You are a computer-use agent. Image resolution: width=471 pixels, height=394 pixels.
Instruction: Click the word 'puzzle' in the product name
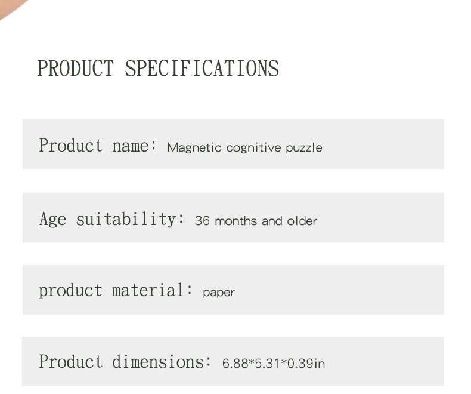pyautogui.click(x=303, y=147)
